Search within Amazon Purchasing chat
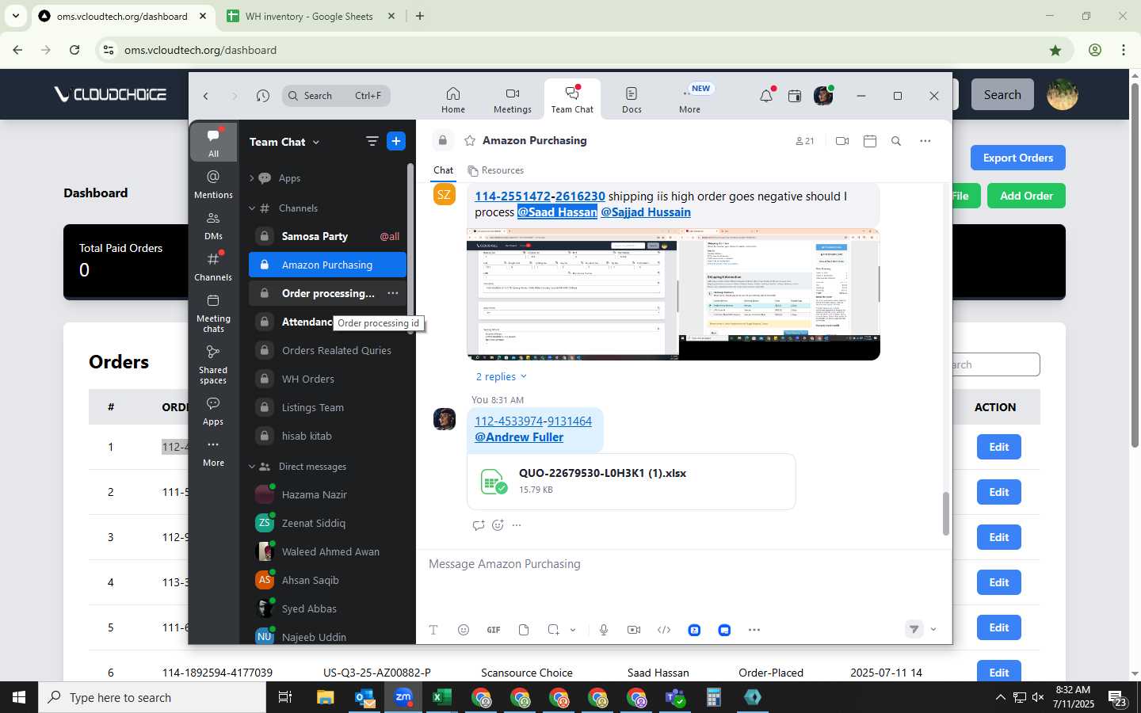Viewport: 1141px width, 713px height. pyautogui.click(x=896, y=141)
